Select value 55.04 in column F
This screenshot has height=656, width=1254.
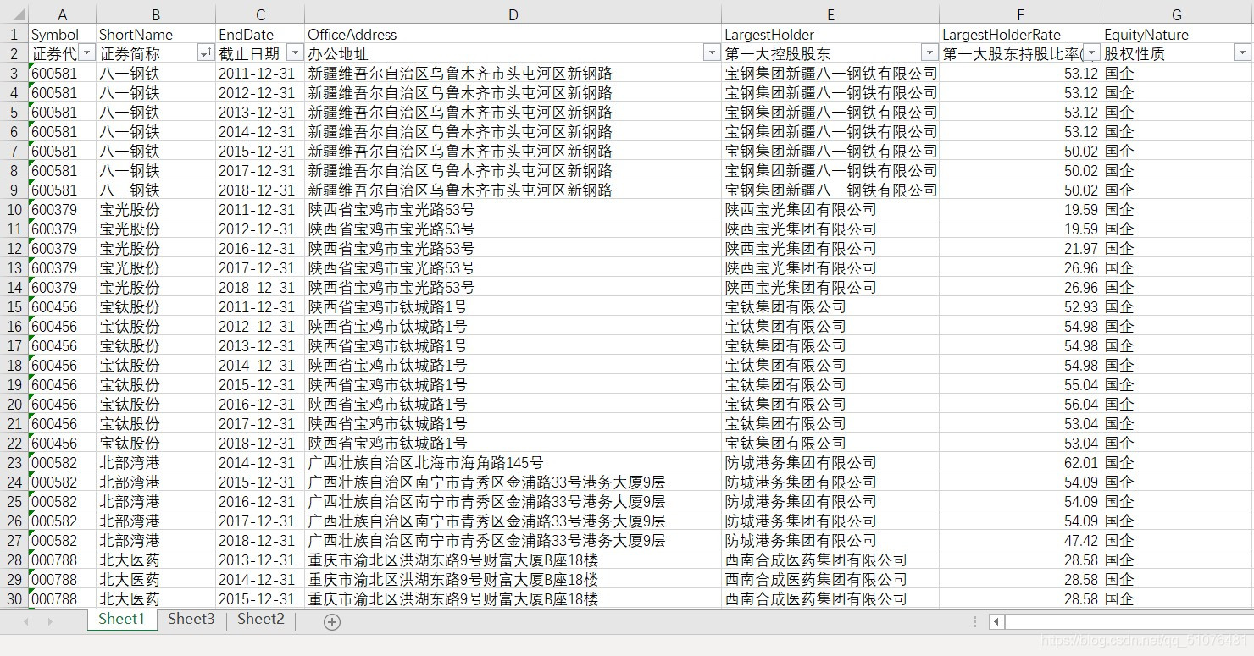[x=1020, y=384]
